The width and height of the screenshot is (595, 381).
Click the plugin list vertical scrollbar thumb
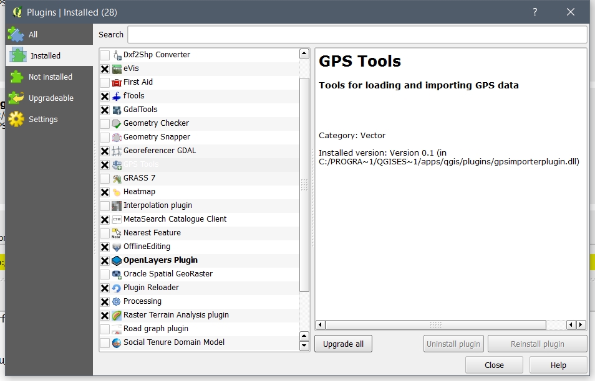point(304,185)
